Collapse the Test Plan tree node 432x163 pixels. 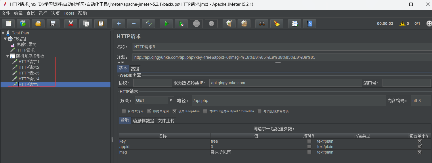3,33
